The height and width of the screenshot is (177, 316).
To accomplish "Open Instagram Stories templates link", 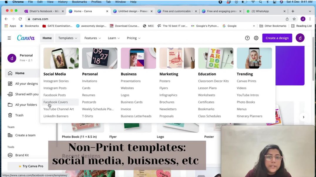I will (x=56, y=81).
